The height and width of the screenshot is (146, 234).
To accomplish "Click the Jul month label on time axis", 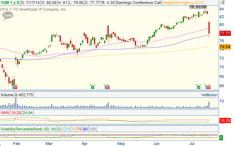I will (x=192, y=144).
